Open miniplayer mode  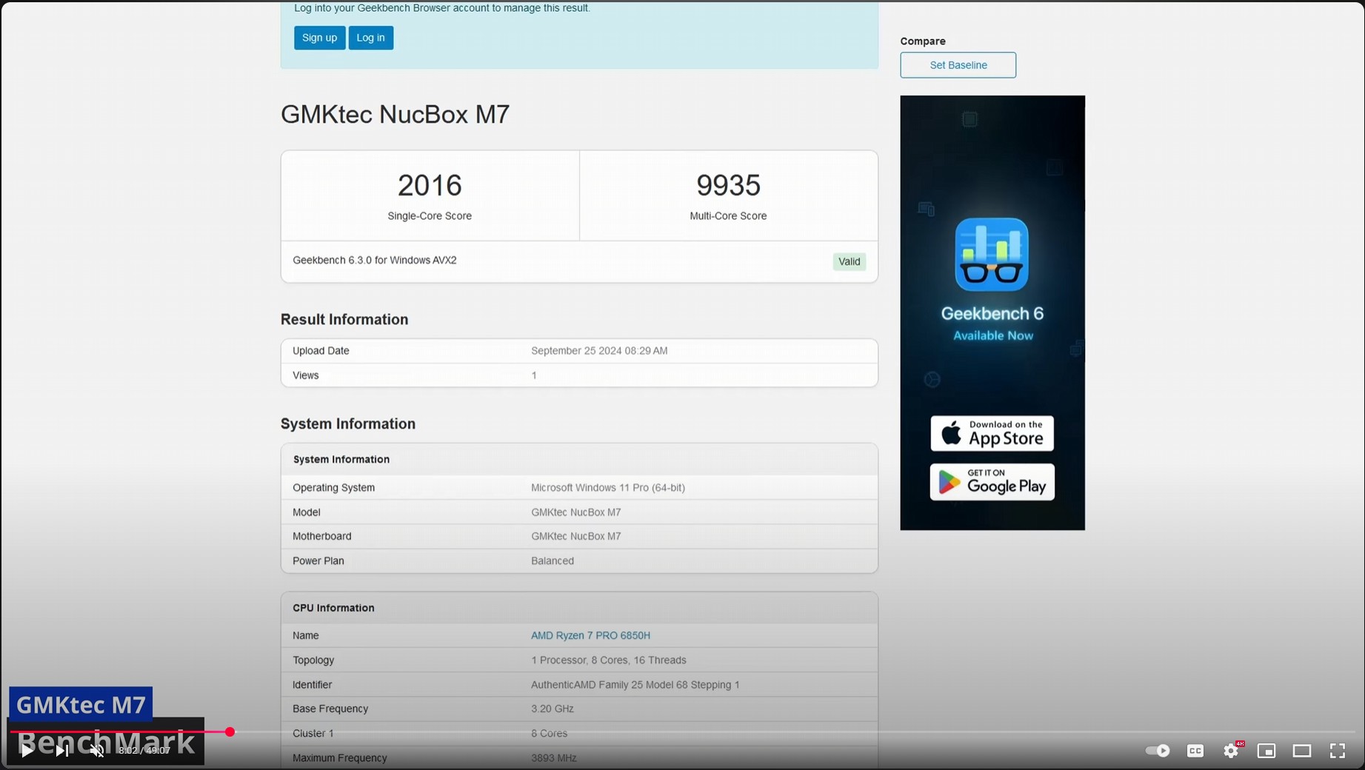pyautogui.click(x=1266, y=751)
